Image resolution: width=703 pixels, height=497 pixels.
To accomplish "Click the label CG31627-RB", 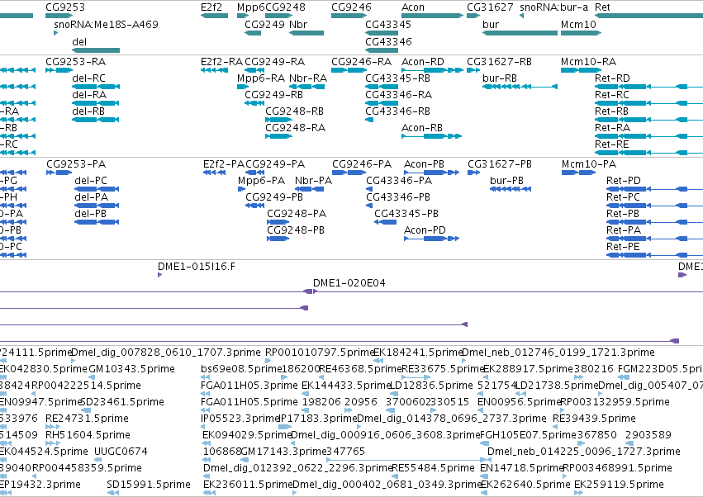I will click(x=499, y=62).
